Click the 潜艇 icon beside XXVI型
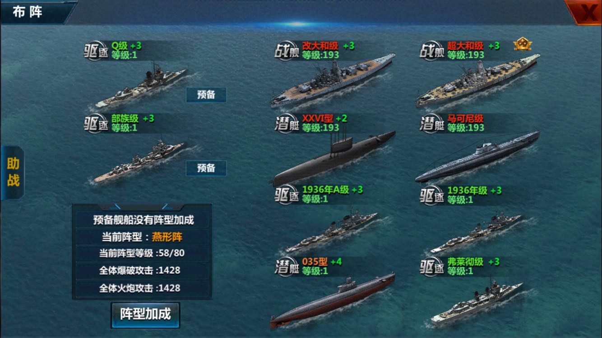 287,123
